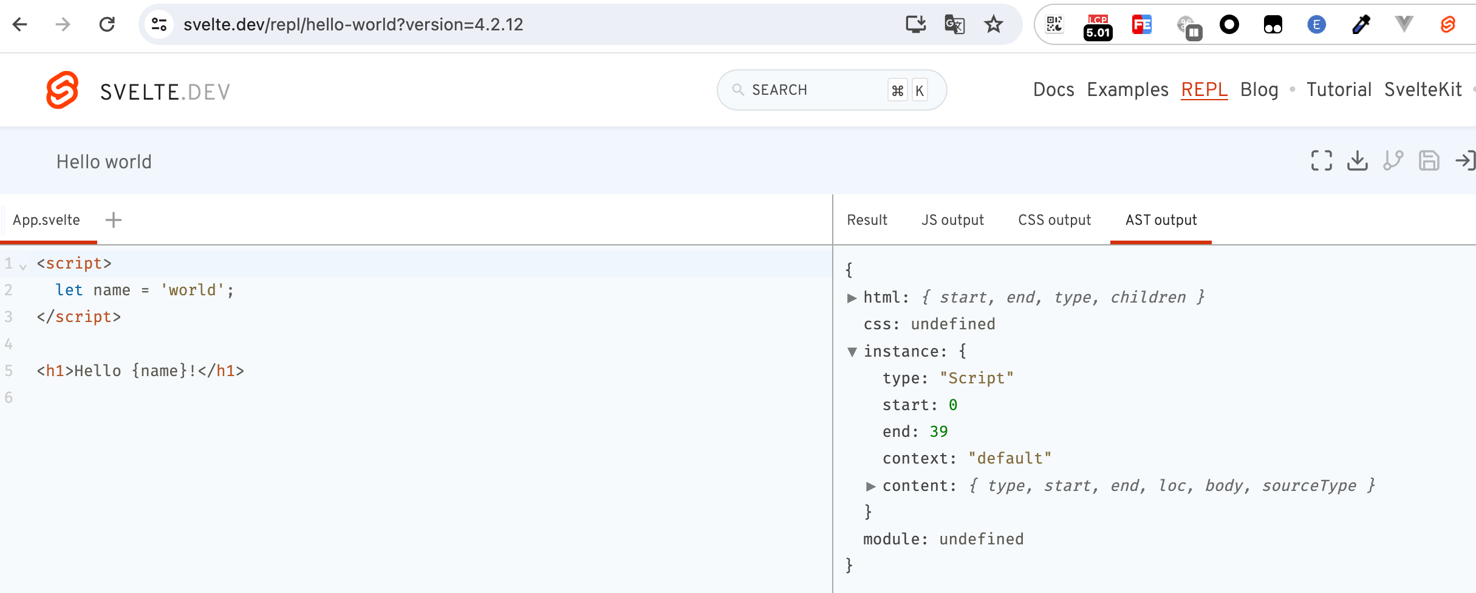Viewport: 1476px width, 593px height.
Task: Click the Svelte logo icon
Action: click(63, 91)
